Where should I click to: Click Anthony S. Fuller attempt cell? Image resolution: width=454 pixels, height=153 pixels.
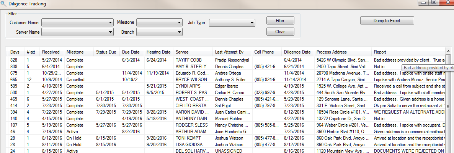pos(232,79)
